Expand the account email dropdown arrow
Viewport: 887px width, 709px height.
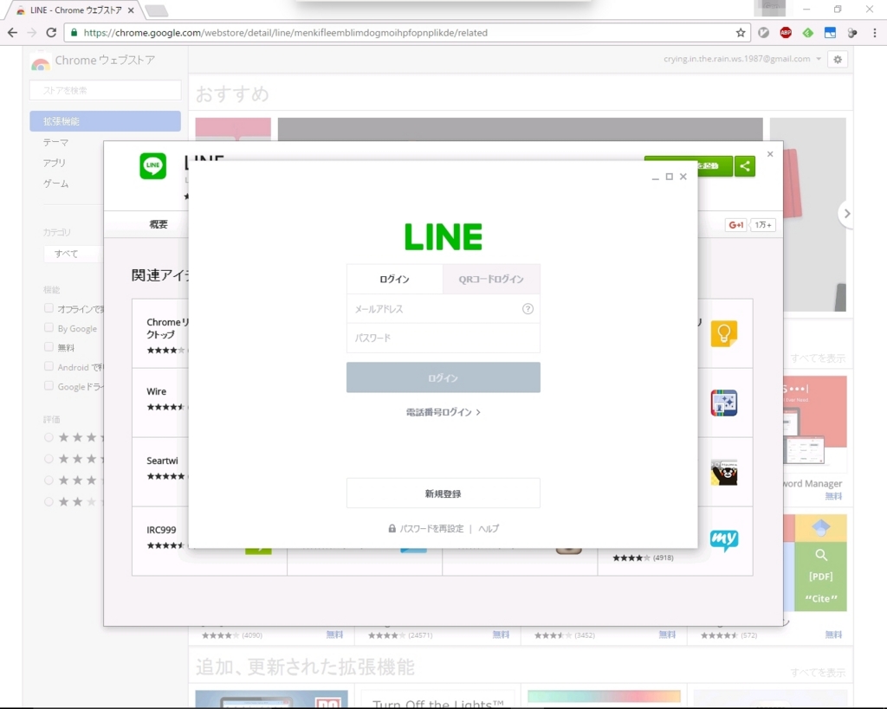819,59
